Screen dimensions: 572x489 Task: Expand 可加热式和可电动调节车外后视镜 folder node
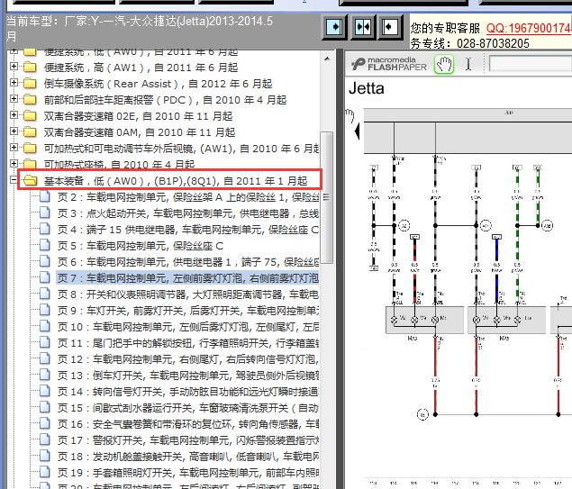14,148
